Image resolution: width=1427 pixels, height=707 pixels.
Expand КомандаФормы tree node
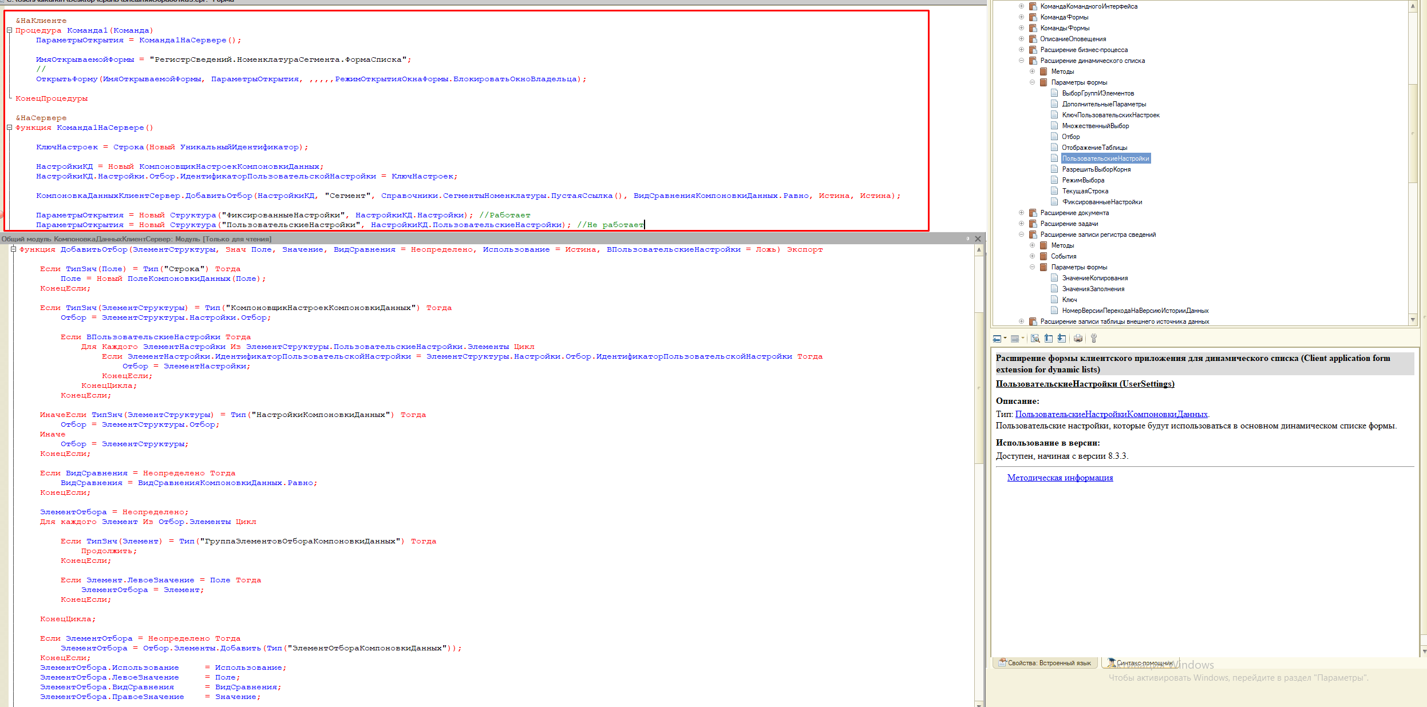point(1021,17)
